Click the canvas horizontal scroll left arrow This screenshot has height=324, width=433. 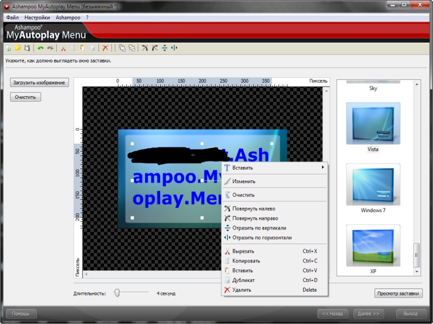tap(86, 274)
